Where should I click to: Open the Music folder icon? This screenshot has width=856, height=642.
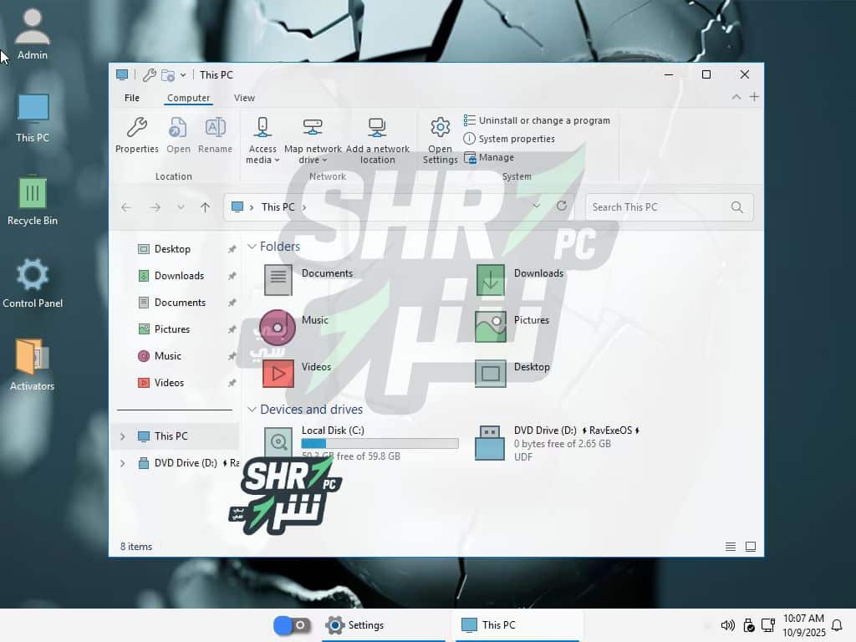[x=278, y=327]
